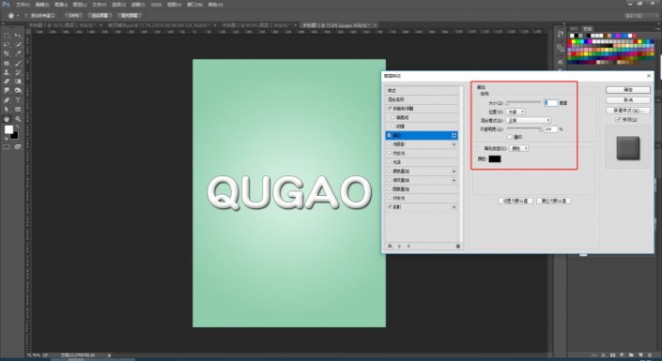Click the Reset to Default button

(553, 202)
